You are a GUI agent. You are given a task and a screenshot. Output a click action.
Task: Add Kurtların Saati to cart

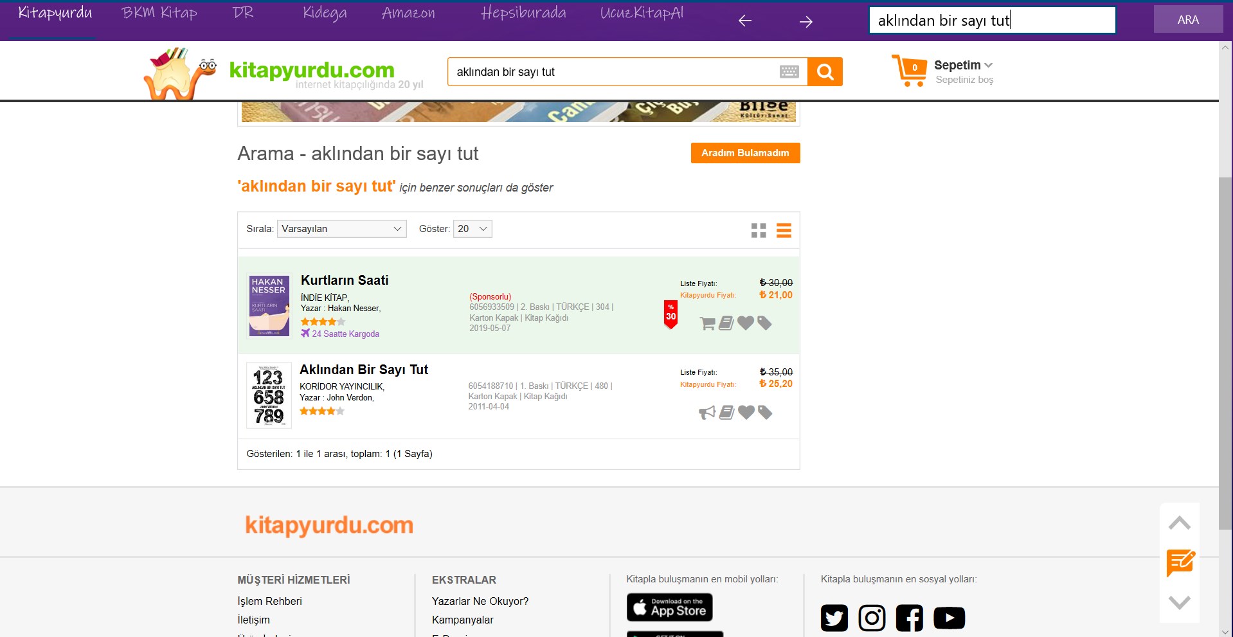coord(707,323)
